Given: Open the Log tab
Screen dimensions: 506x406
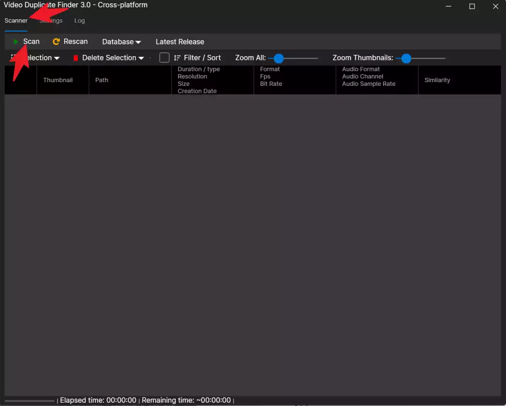Looking at the screenshot, I should tap(79, 21).
